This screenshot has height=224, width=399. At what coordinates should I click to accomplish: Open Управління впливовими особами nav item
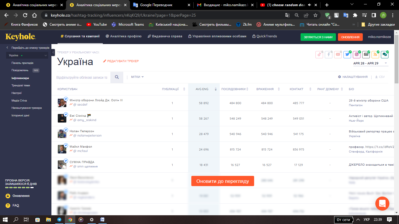(x=217, y=36)
